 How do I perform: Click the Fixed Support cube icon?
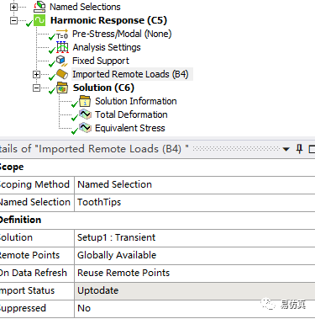61,61
